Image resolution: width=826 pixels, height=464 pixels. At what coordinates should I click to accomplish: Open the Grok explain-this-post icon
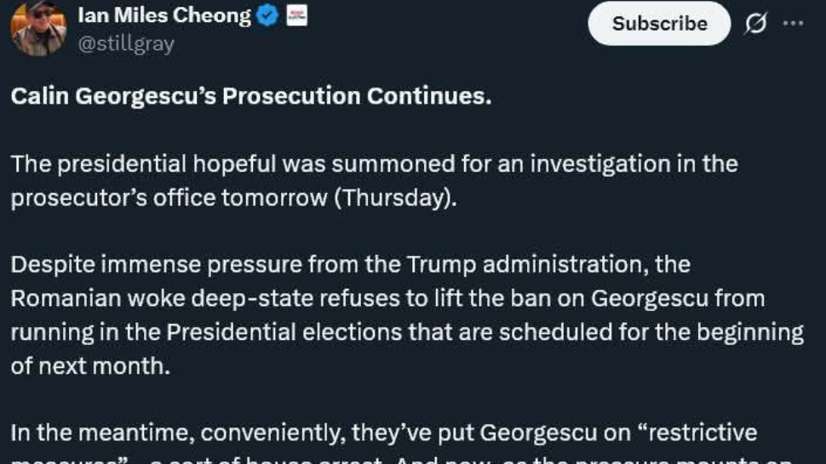pyautogui.click(x=756, y=24)
